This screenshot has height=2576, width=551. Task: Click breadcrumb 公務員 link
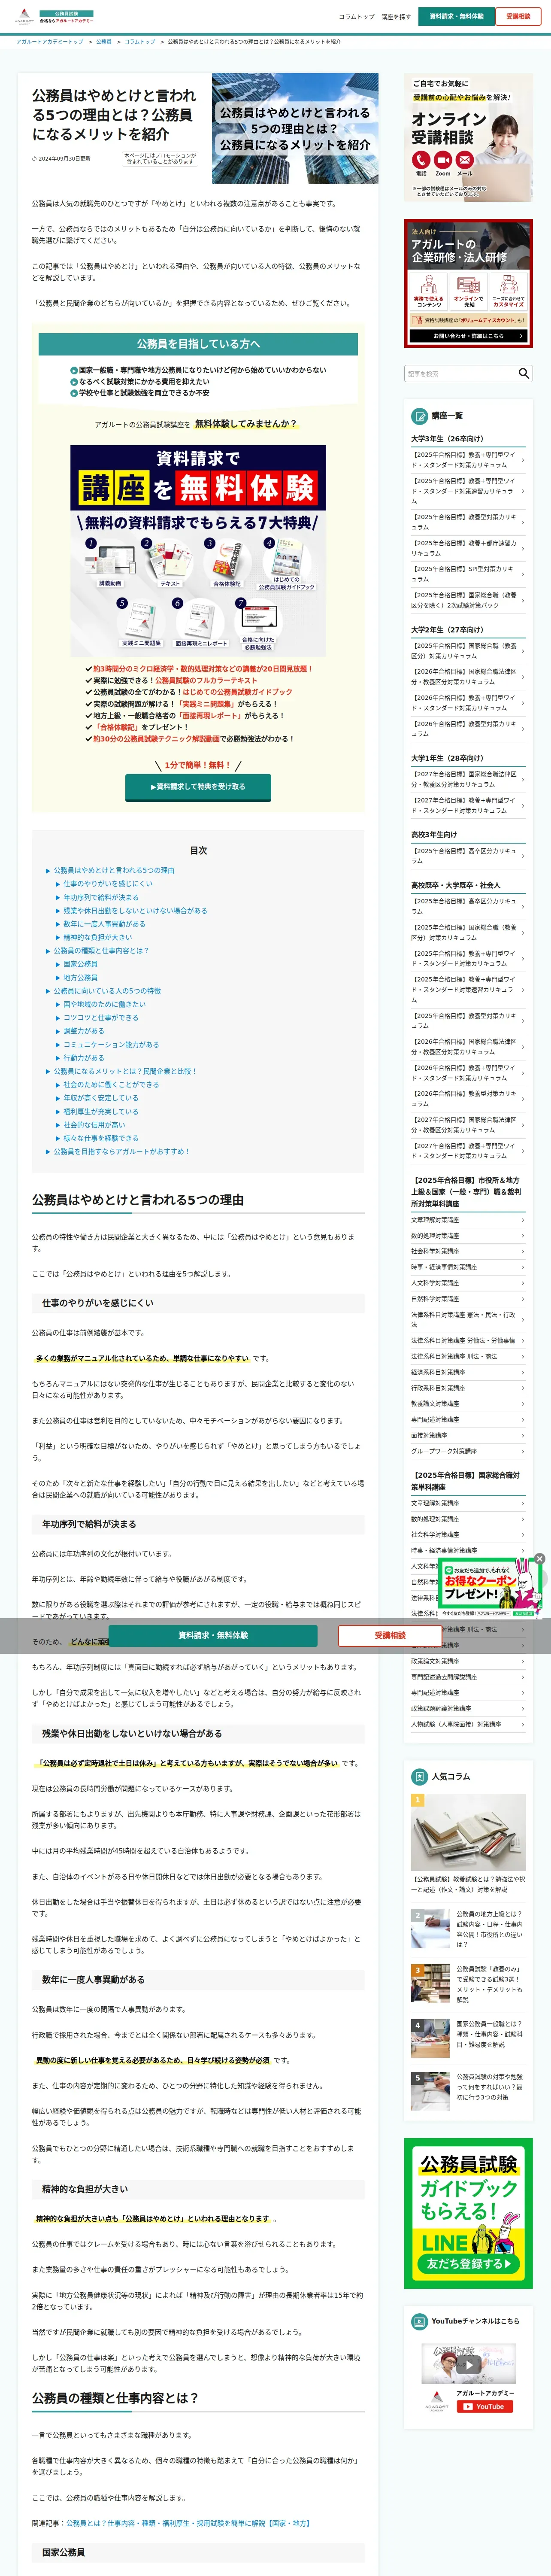(104, 42)
